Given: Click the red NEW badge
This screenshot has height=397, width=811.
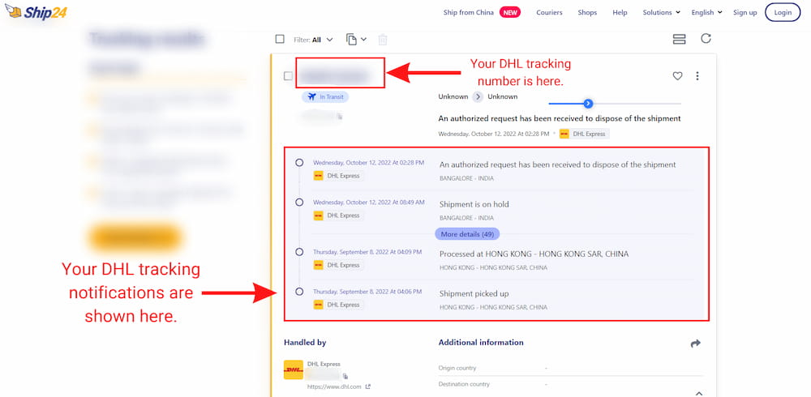Looking at the screenshot, I should click(510, 12).
